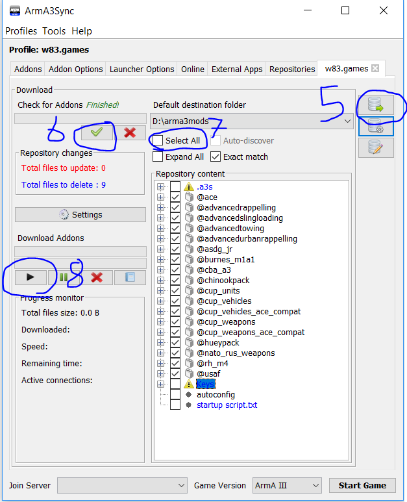Click the package icon beside @usaf
This screenshot has width=407, height=502.
[x=190, y=373]
